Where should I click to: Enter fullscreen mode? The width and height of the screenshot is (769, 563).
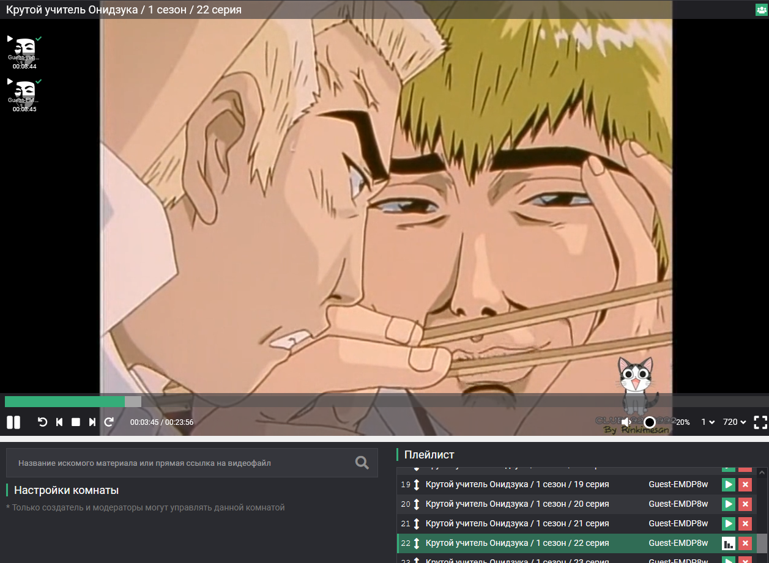tap(760, 422)
